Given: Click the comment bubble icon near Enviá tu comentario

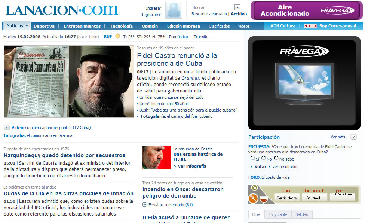Looking at the screenshot, I should [145, 205].
